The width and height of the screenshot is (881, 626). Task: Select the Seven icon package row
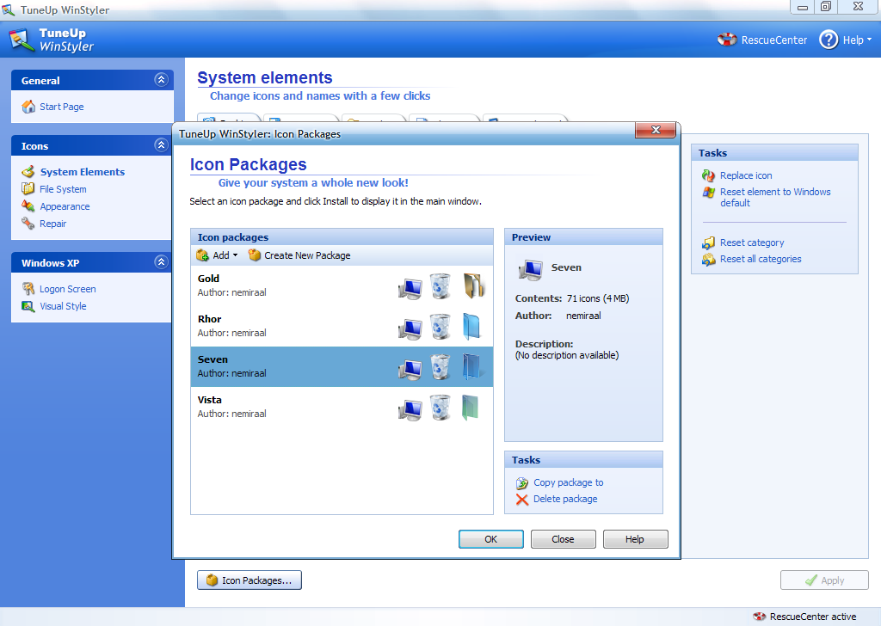(342, 366)
